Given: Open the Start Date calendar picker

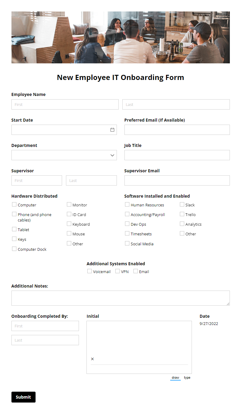Looking at the screenshot, I should pyautogui.click(x=112, y=130).
